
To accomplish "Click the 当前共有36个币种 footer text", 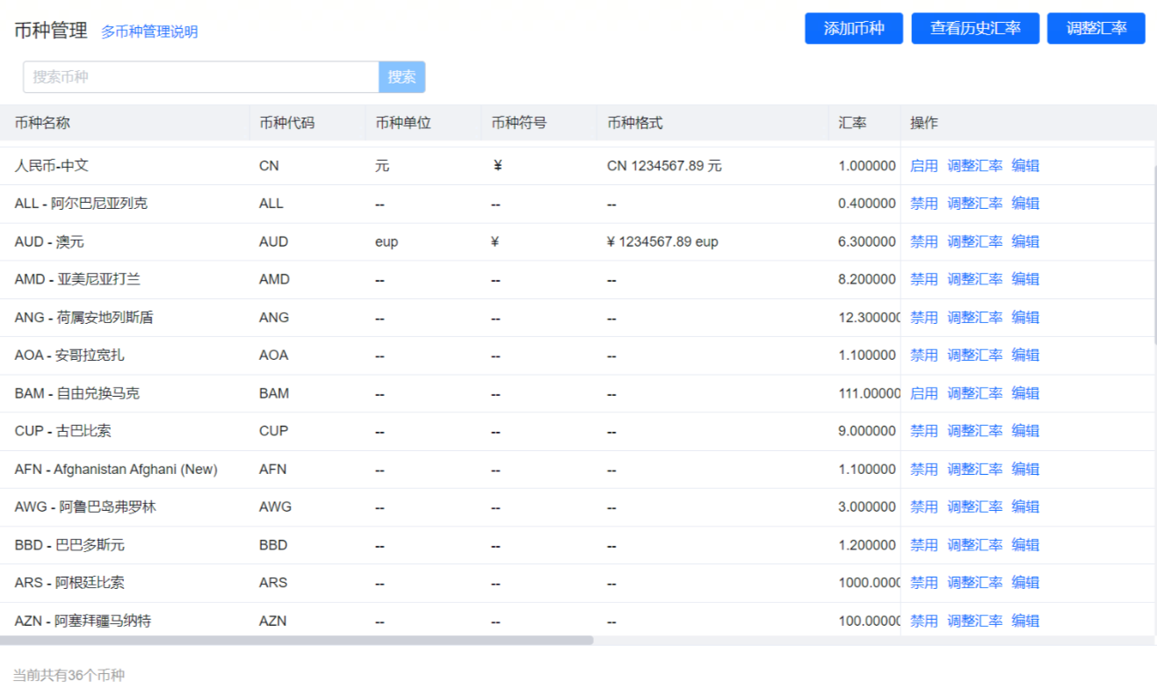I will coord(69,675).
